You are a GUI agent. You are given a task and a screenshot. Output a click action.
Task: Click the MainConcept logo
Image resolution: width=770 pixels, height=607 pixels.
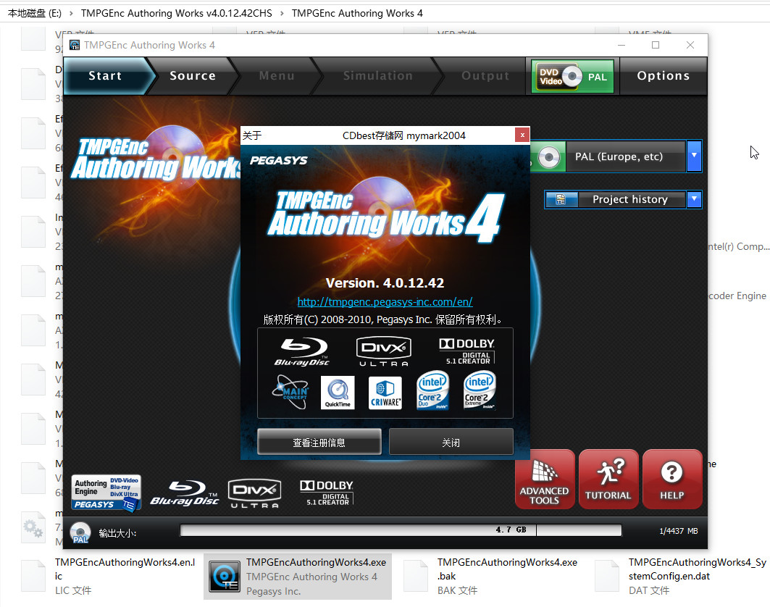click(290, 392)
